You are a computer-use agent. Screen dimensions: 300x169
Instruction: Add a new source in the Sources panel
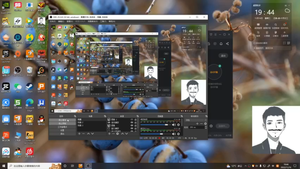109,134
